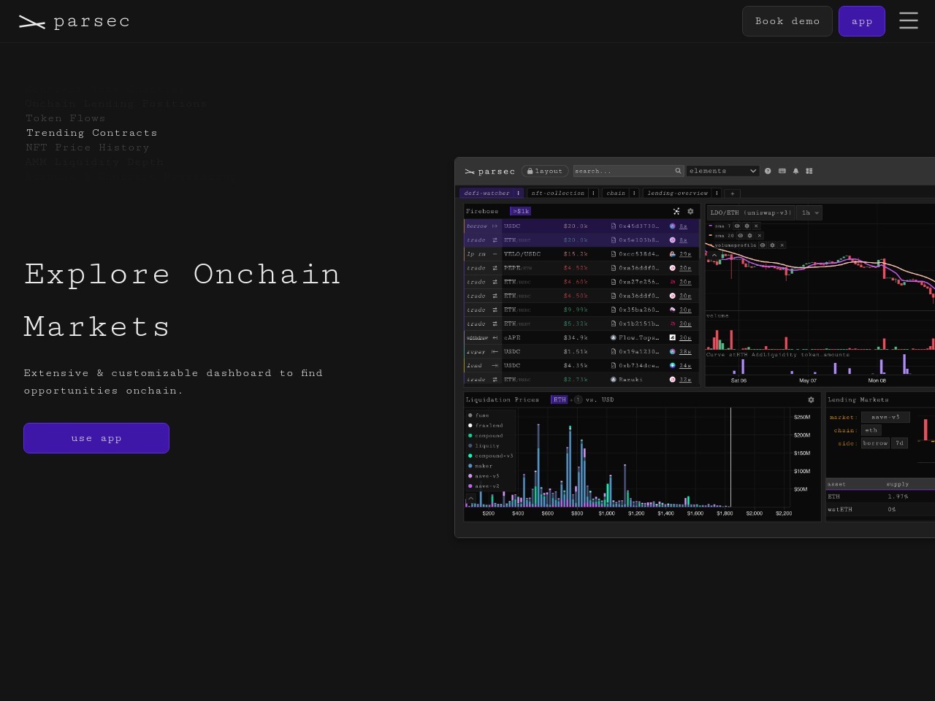Open the notifications bell icon
Viewport: 935px width, 701px height.
tap(795, 171)
